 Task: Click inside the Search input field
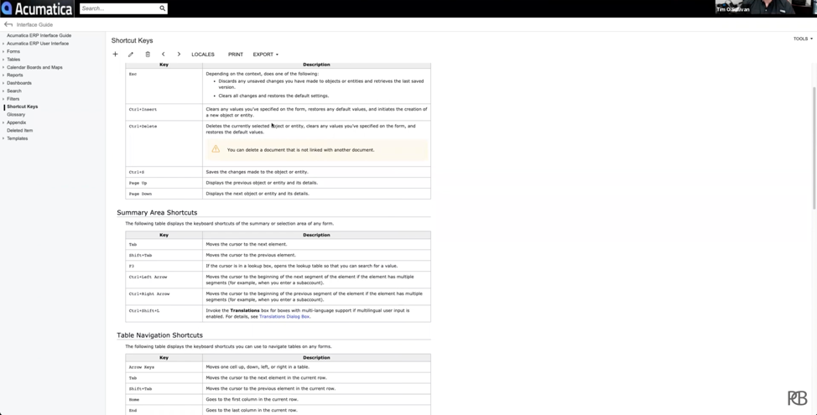click(x=119, y=8)
